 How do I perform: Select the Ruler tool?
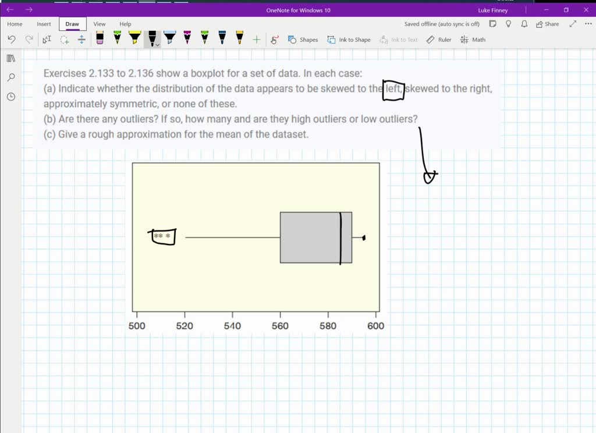(438, 40)
